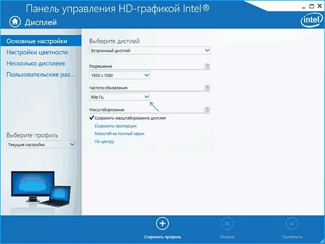Viewport: 325px width, 244px height.
Task: Click the Применить label
Action: [x=291, y=237]
